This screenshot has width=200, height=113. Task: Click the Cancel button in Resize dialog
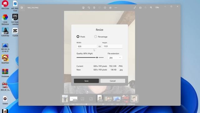113,81
